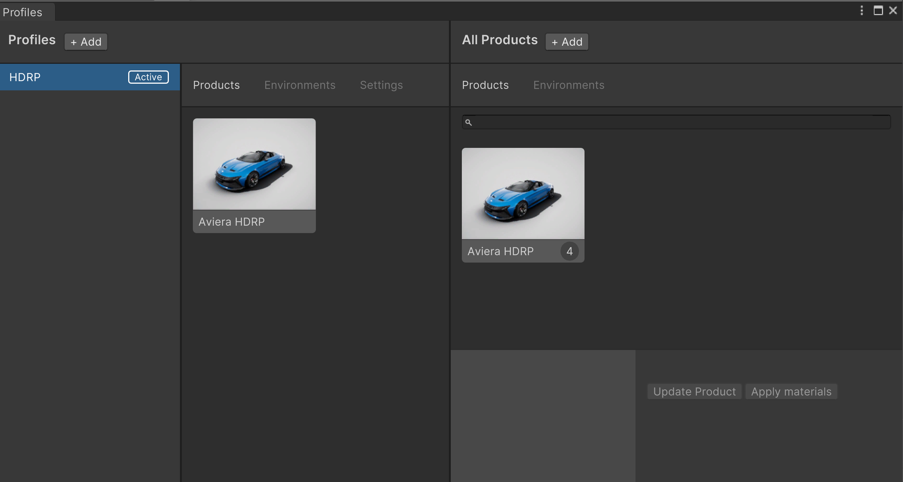Maximize the Profiles window

pos(878,10)
